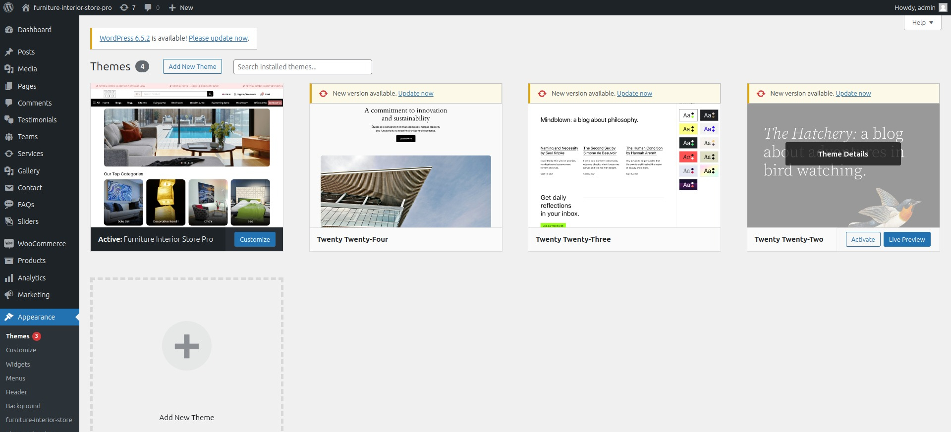
Task: Open Twenty Twenty-Four theme screenshot
Action: click(x=406, y=165)
